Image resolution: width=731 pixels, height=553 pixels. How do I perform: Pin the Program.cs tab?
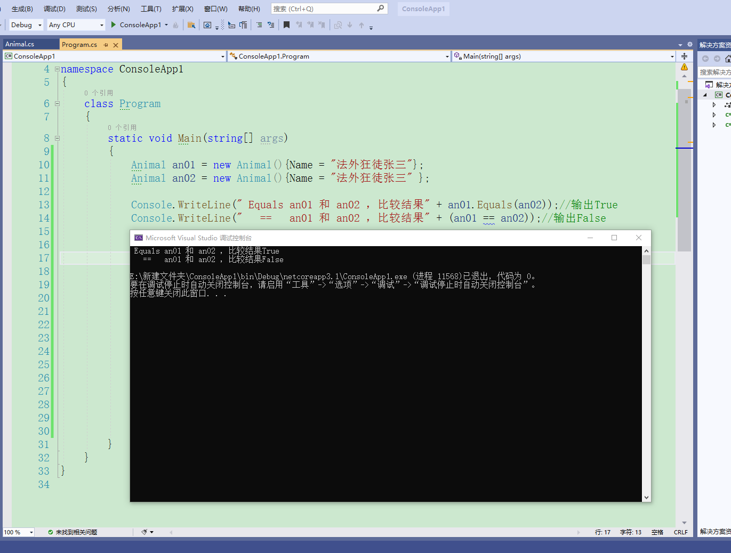pos(106,45)
